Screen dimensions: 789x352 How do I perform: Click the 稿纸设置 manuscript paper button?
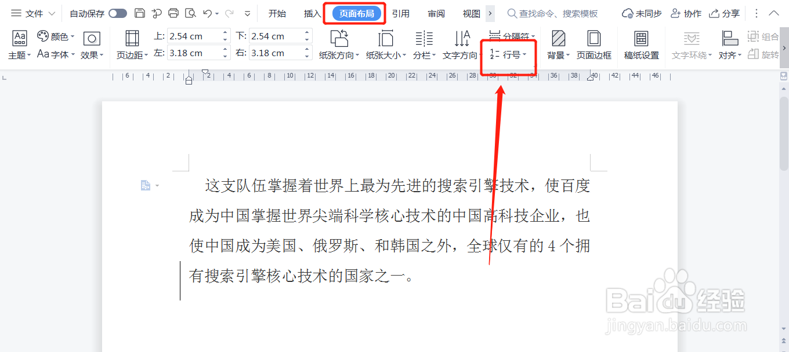point(641,45)
